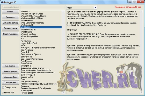145x96 pixels.
Task: Select World Racing entry
Action: [x=41, y=32]
